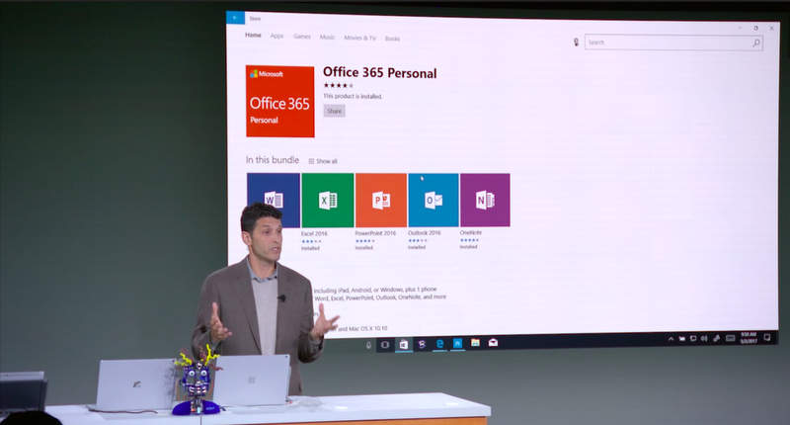Open the Apps tab in Store
This screenshot has width=790, height=425.
click(x=276, y=36)
